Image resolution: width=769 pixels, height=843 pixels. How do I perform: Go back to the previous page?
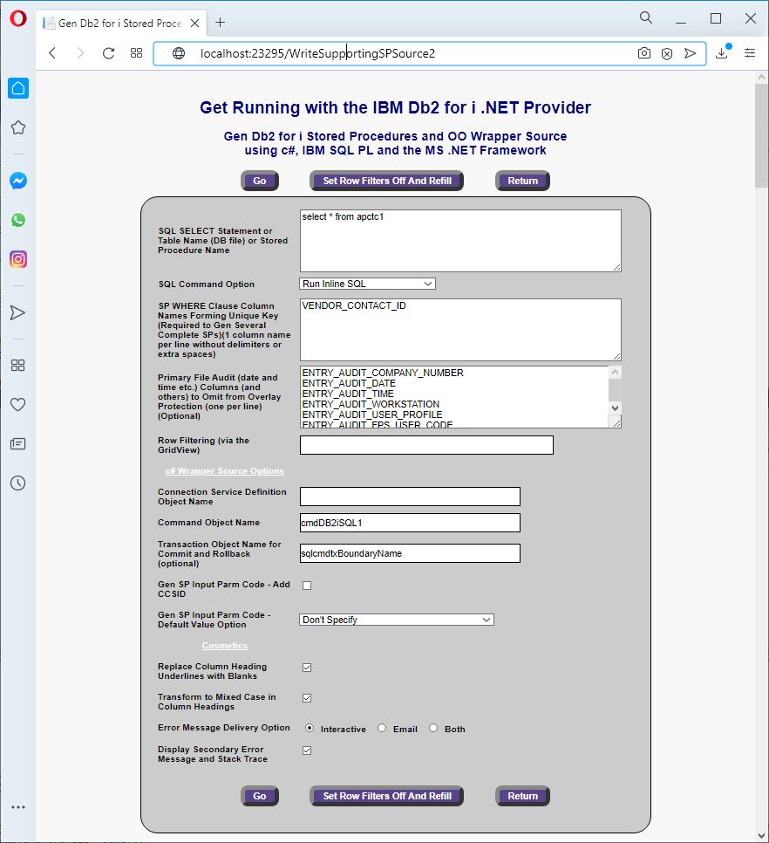coord(52,53)
